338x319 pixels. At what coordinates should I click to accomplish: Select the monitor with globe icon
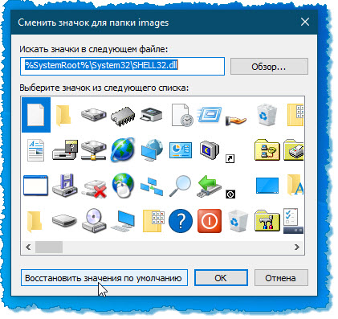[x=152, y=149]
